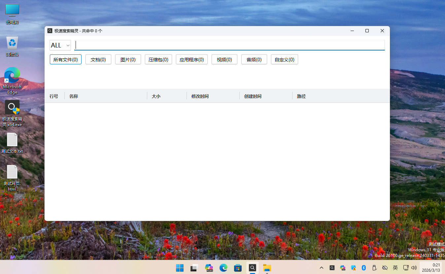Show only 视频(0) results
The height and width of the screenshot is (274, 445).
point(224,60)
